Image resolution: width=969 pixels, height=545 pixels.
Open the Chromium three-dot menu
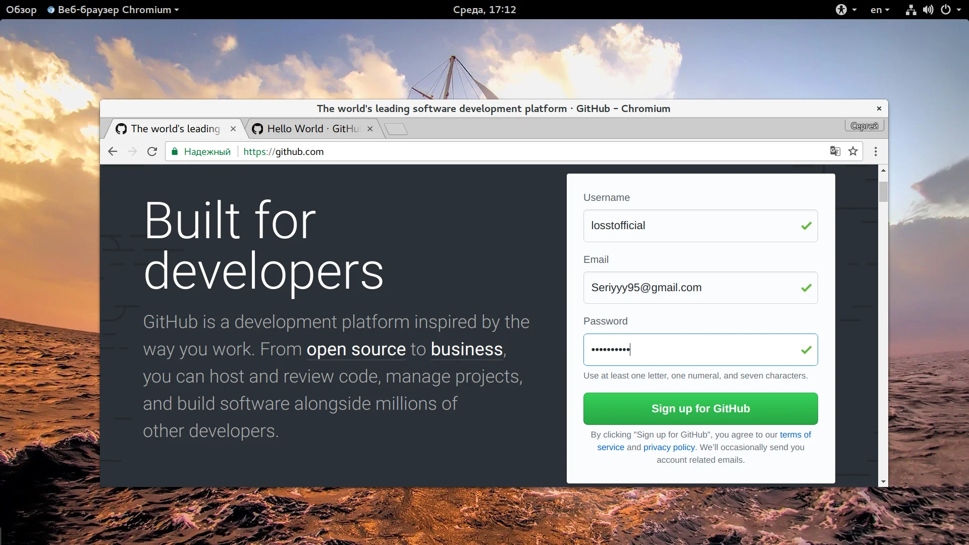click(876, 151)
